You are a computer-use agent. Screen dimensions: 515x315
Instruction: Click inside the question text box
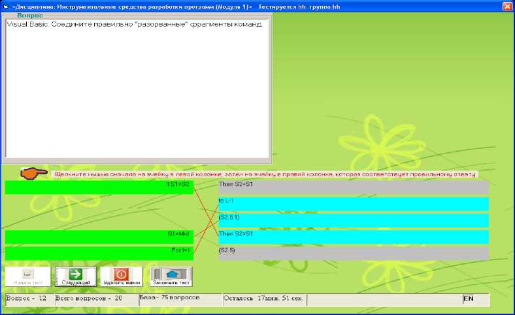tap(137, 88)
